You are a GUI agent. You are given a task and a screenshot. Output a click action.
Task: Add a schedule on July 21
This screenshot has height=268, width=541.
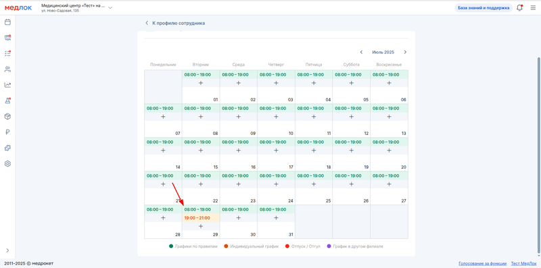coord(163,184)
